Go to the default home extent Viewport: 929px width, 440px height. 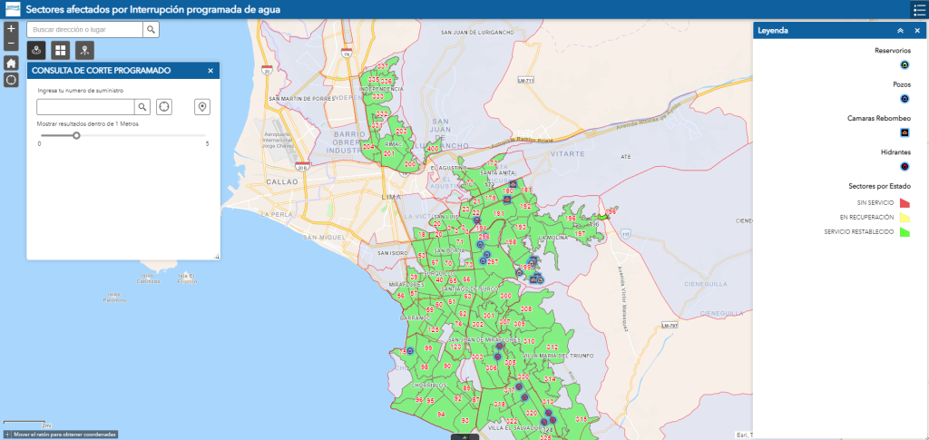(x=11, y=63)
